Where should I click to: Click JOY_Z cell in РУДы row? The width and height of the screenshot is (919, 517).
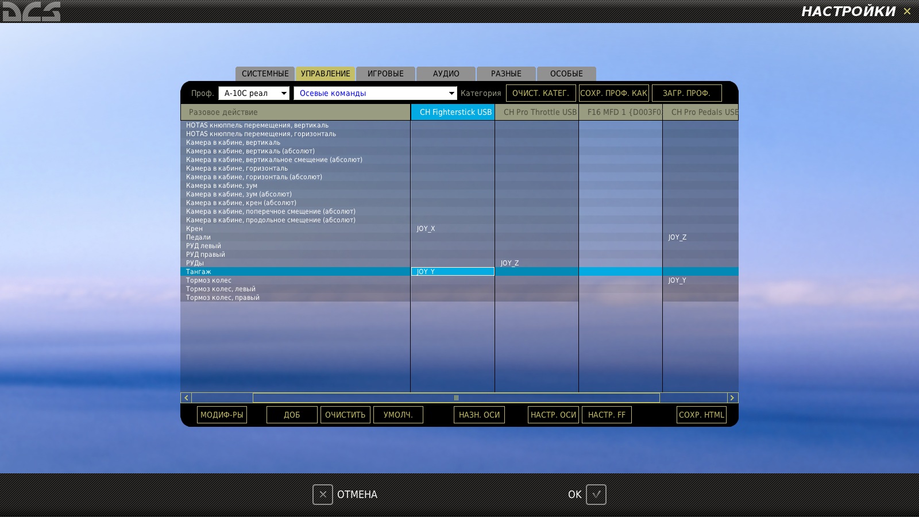[x=537, y=263]
